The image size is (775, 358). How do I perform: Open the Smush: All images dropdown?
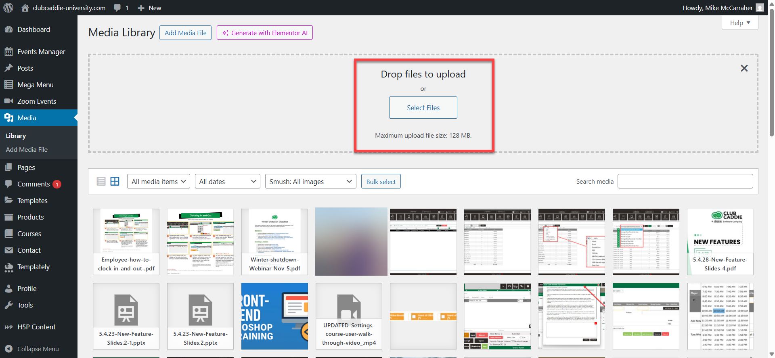(x=310, y=182)
